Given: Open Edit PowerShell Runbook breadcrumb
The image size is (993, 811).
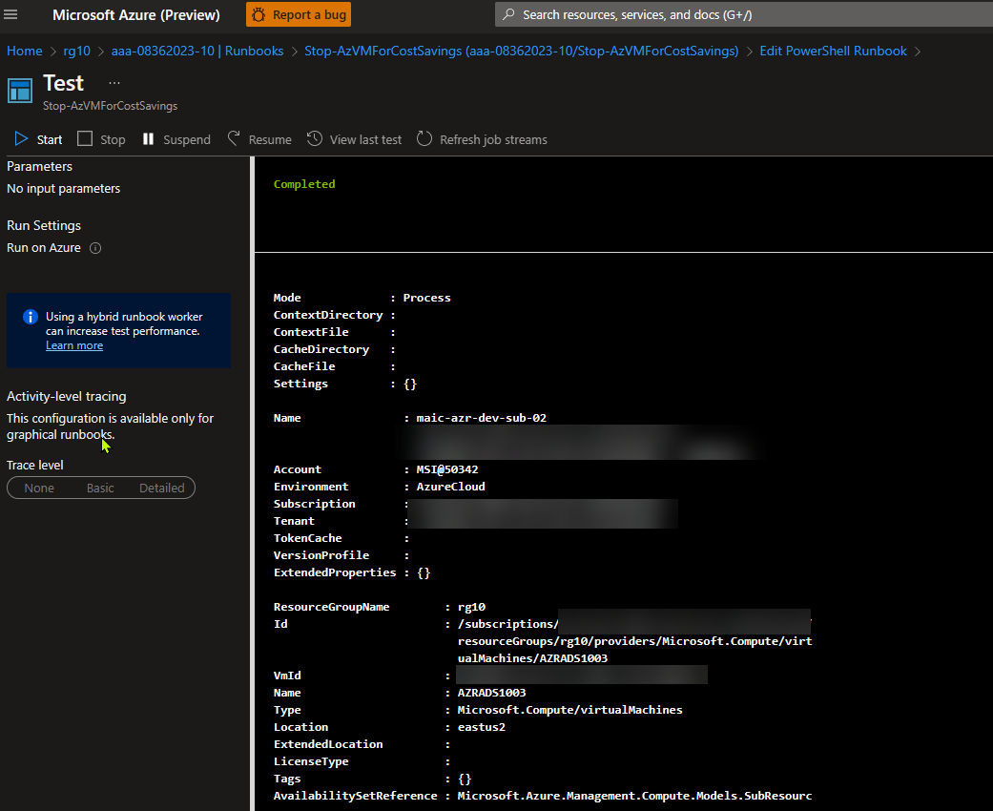Looking at the screenshot, I should (833, 51).
